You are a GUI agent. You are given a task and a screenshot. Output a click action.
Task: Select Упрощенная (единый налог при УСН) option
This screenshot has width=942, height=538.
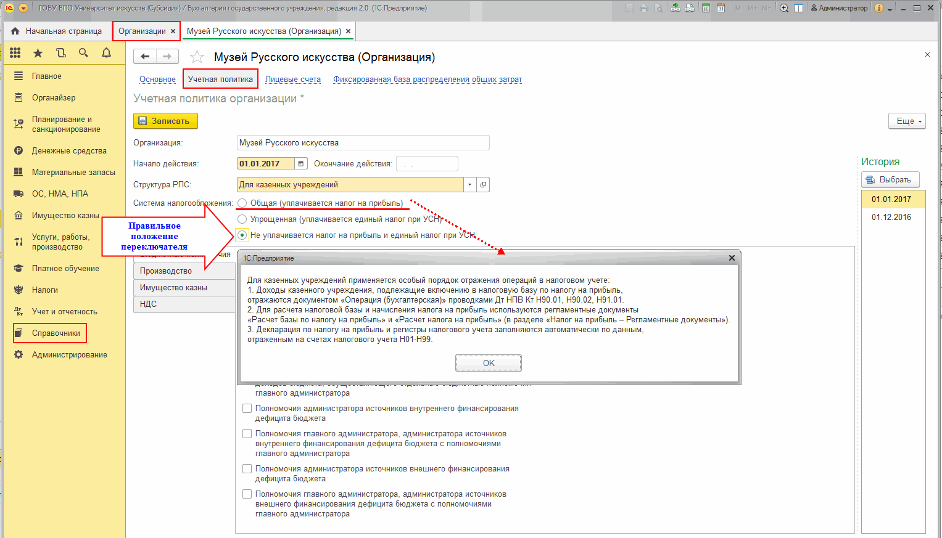pos(242,219)
